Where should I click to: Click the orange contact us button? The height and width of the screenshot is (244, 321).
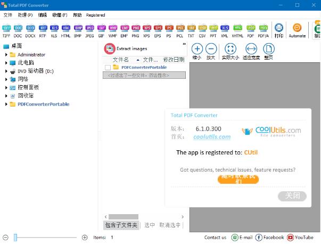(238, 179)
